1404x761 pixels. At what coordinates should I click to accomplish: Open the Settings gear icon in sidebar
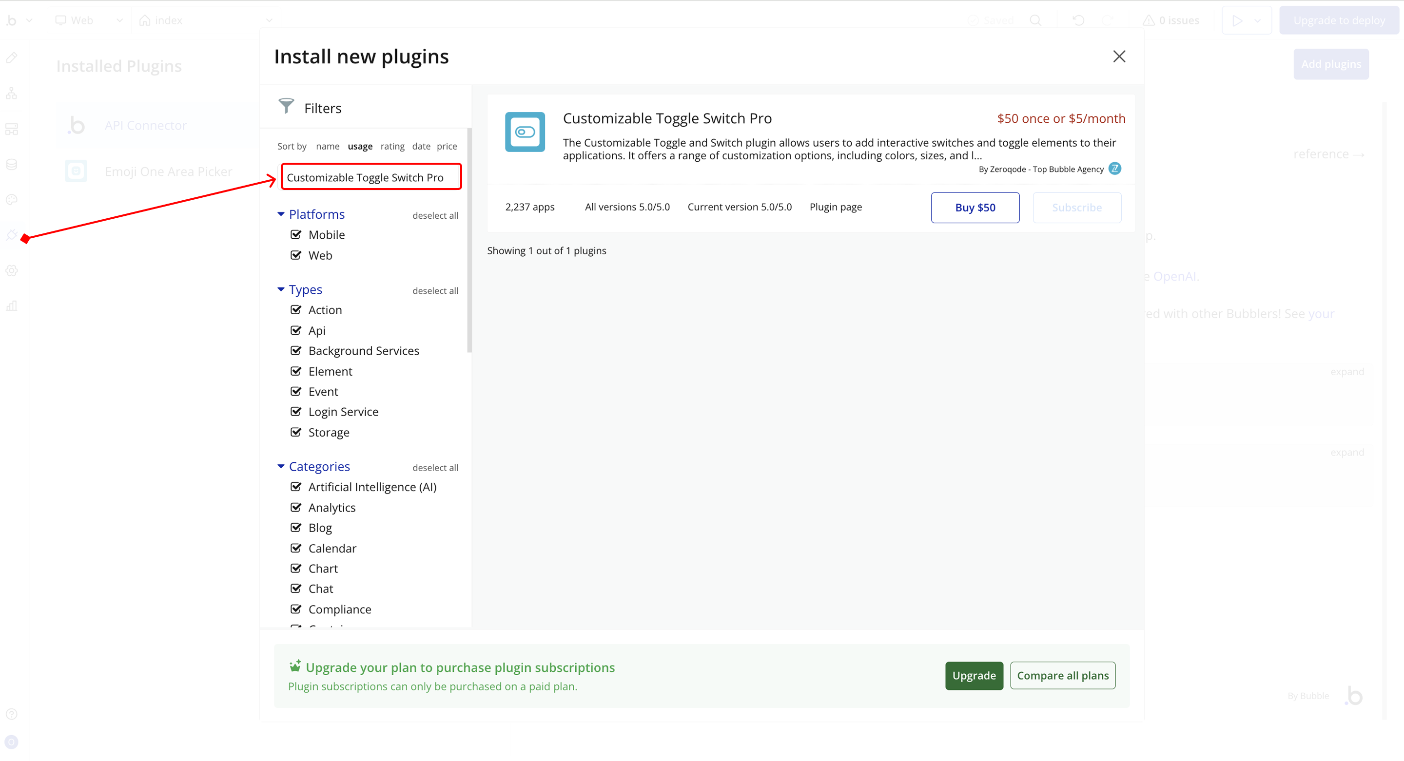click(x=11, y=271)
